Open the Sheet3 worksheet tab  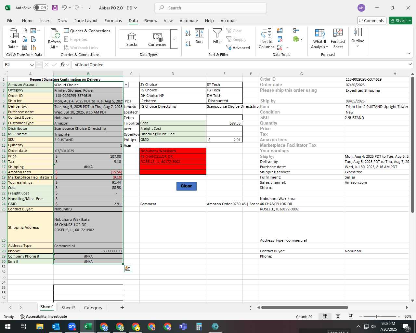coord(68,308)
